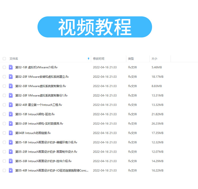Click the video icon of 第02-2讲 VMware安装和虚拟系统建立.flv

[x=11, y=77]
